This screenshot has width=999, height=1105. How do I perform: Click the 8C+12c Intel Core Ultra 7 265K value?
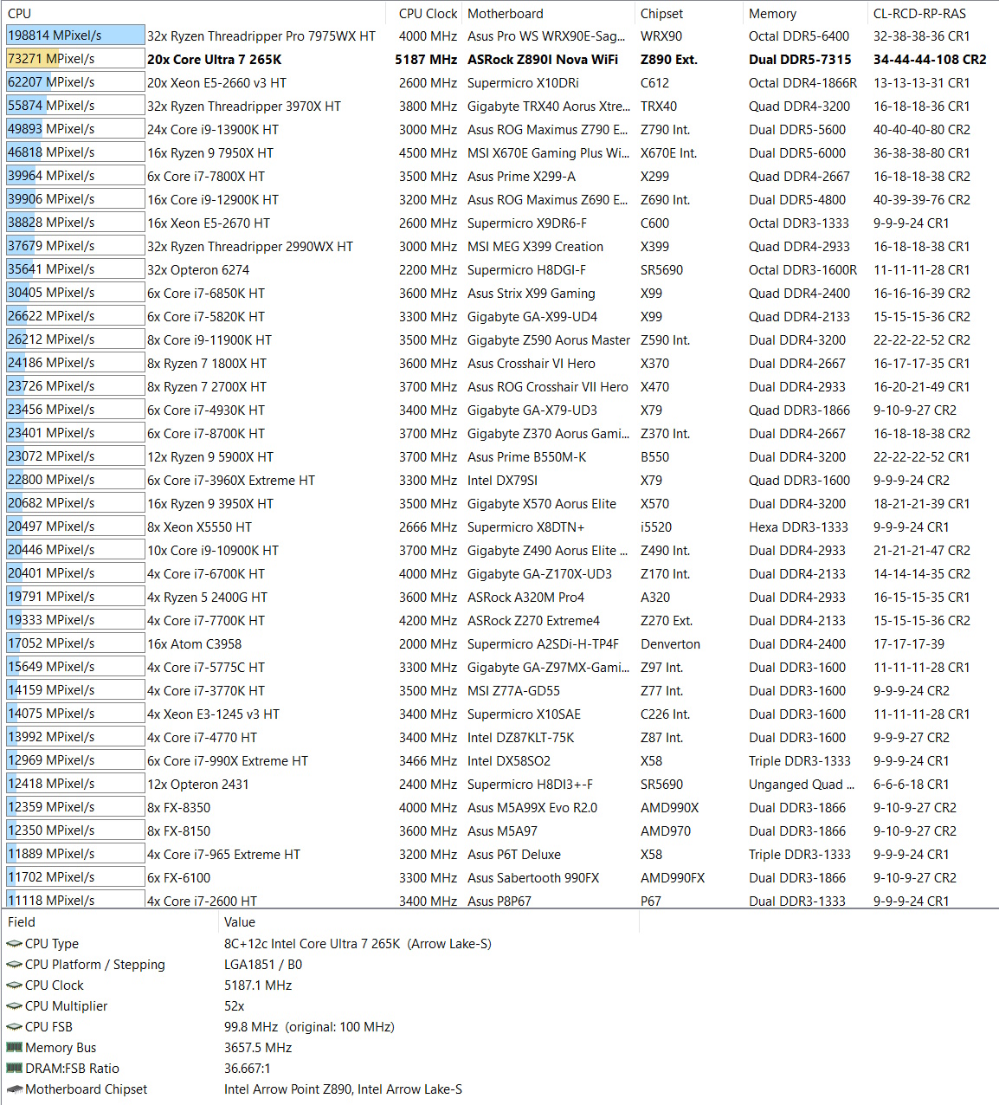point(358,944)
